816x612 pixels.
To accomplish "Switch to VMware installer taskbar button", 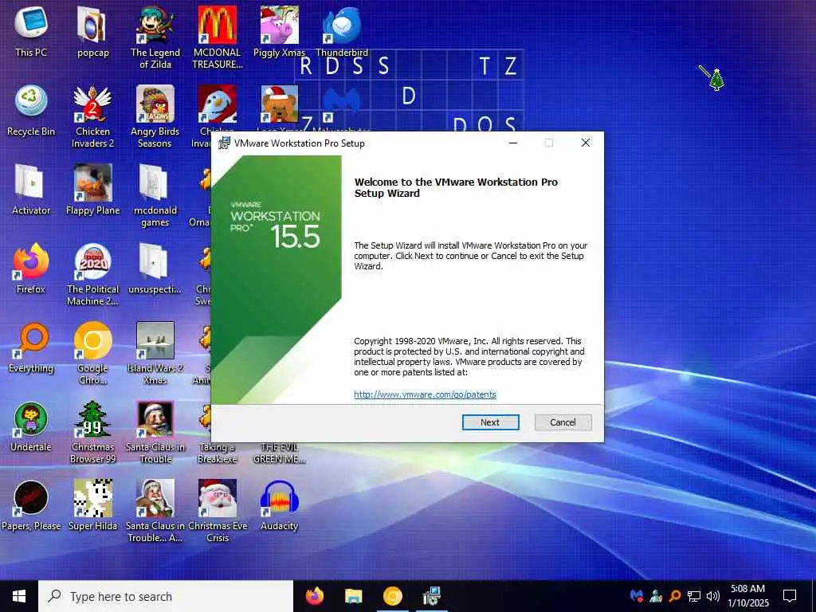I will tap(431, 596).
